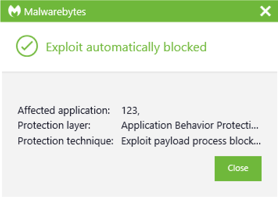Select the 'Affected application:' label
This screenshot has width=278, height=198.
[64, 111]
